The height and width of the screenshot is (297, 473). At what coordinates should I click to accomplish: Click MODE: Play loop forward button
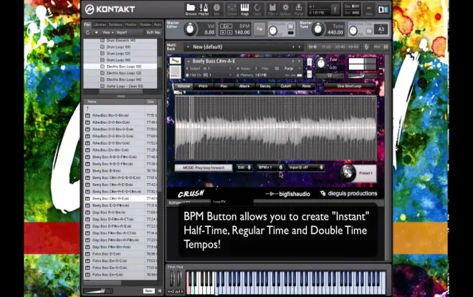coord(204,167)
